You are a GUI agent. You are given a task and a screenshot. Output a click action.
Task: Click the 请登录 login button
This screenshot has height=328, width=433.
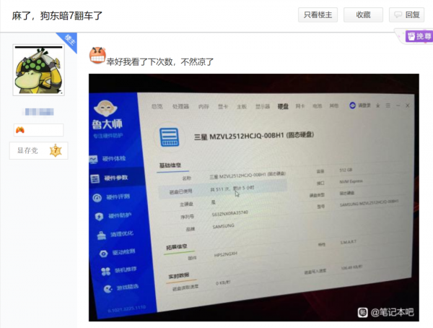[x=364, y=105]
